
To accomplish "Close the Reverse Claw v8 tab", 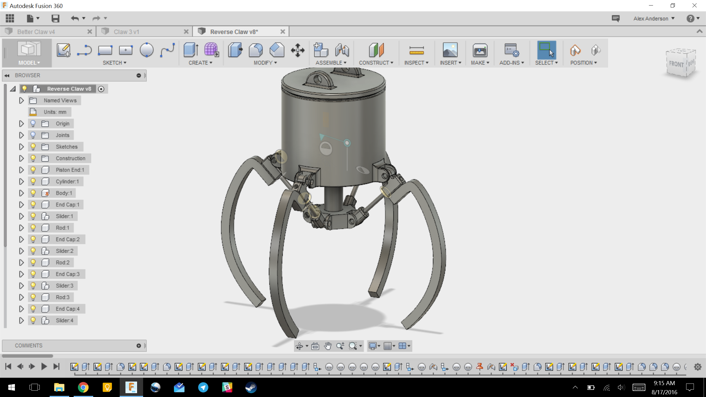I will [x=283, y=32].
